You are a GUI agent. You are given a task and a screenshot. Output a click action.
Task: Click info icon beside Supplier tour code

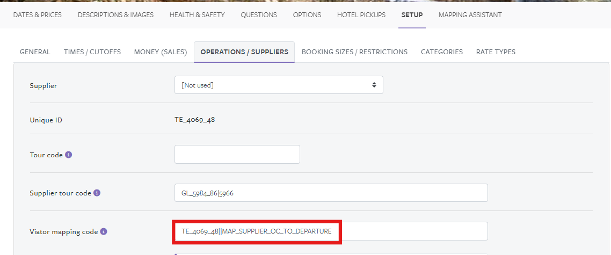(97, 193)
